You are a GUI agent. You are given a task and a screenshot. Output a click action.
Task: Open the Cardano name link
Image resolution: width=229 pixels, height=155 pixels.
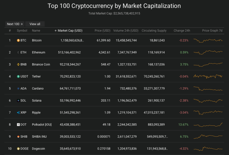38,88
